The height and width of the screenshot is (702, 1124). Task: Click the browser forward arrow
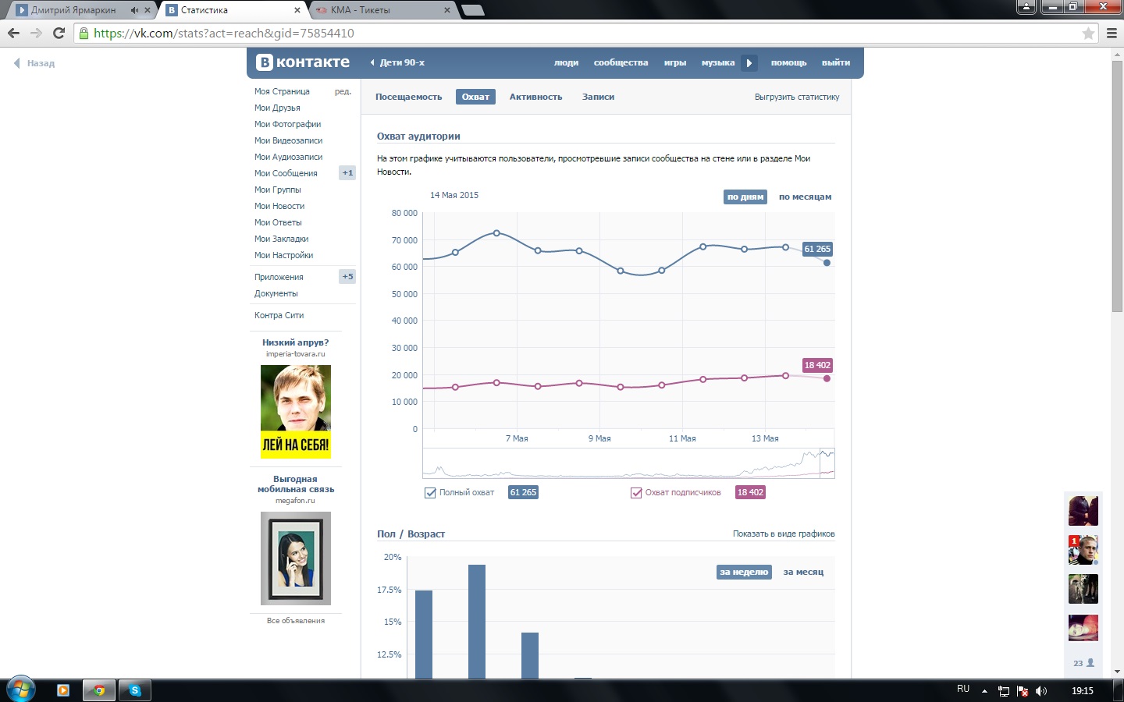(36, 33)
